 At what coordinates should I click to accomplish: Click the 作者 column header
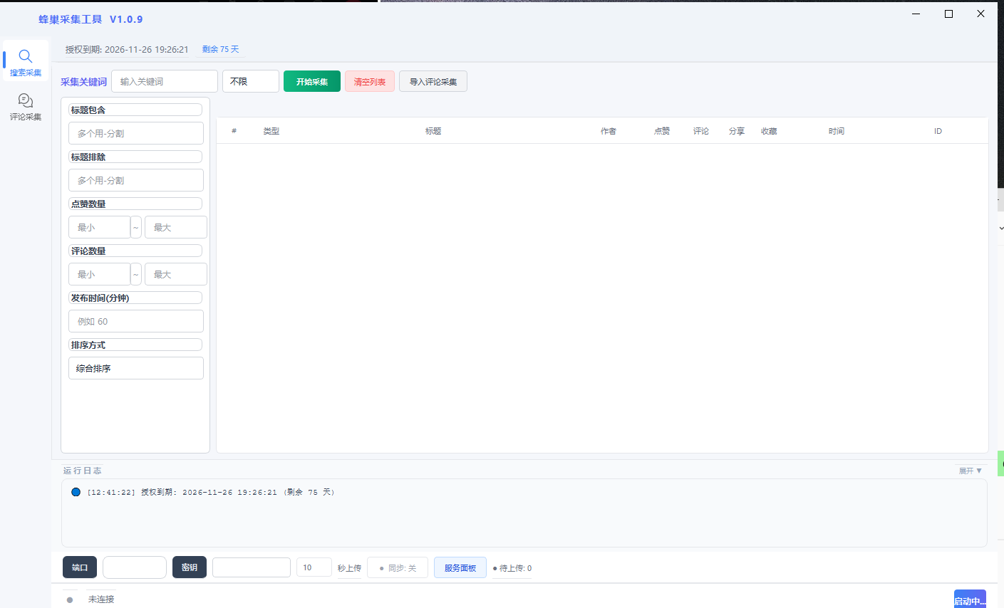coord(609,131)
